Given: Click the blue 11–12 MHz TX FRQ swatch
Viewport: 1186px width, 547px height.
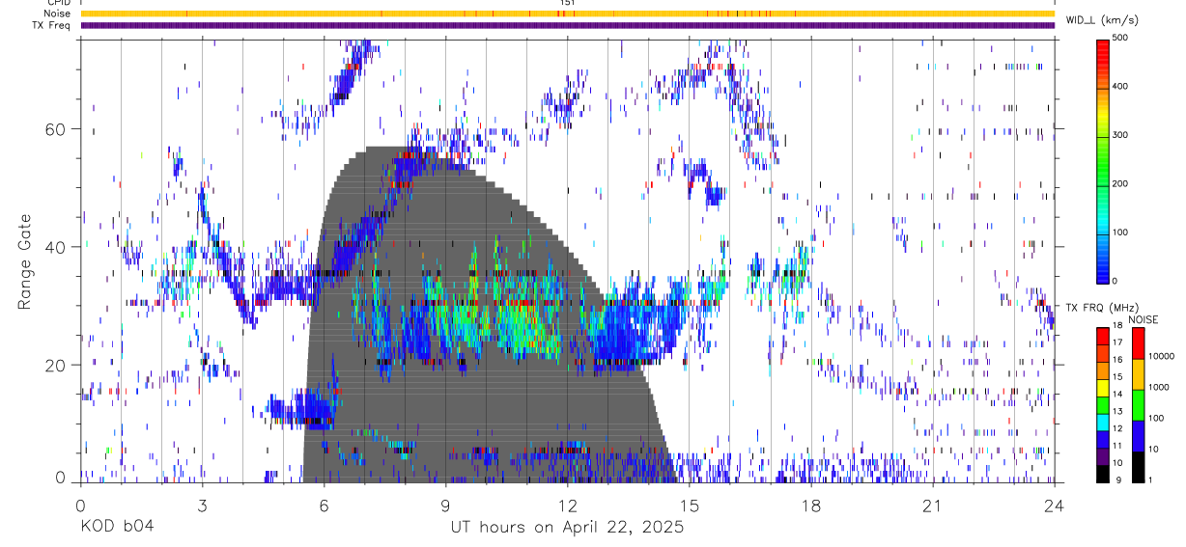Looking at the screenshot, I should [x=1102, y=439].
